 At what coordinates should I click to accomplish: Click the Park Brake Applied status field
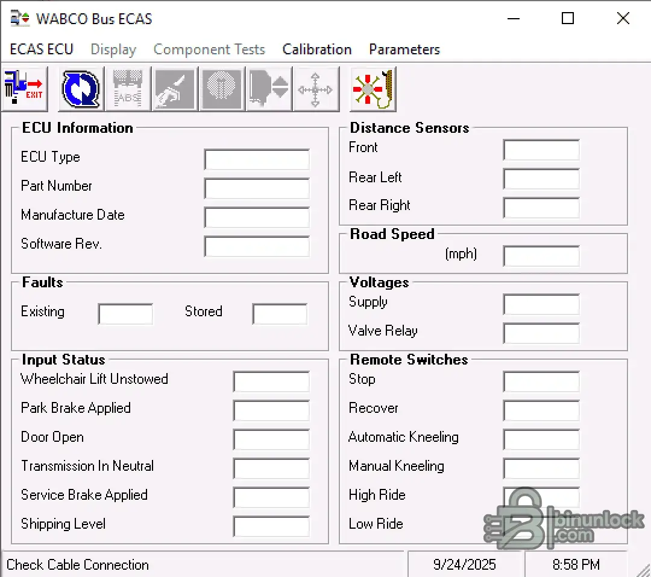coord(271,410)
